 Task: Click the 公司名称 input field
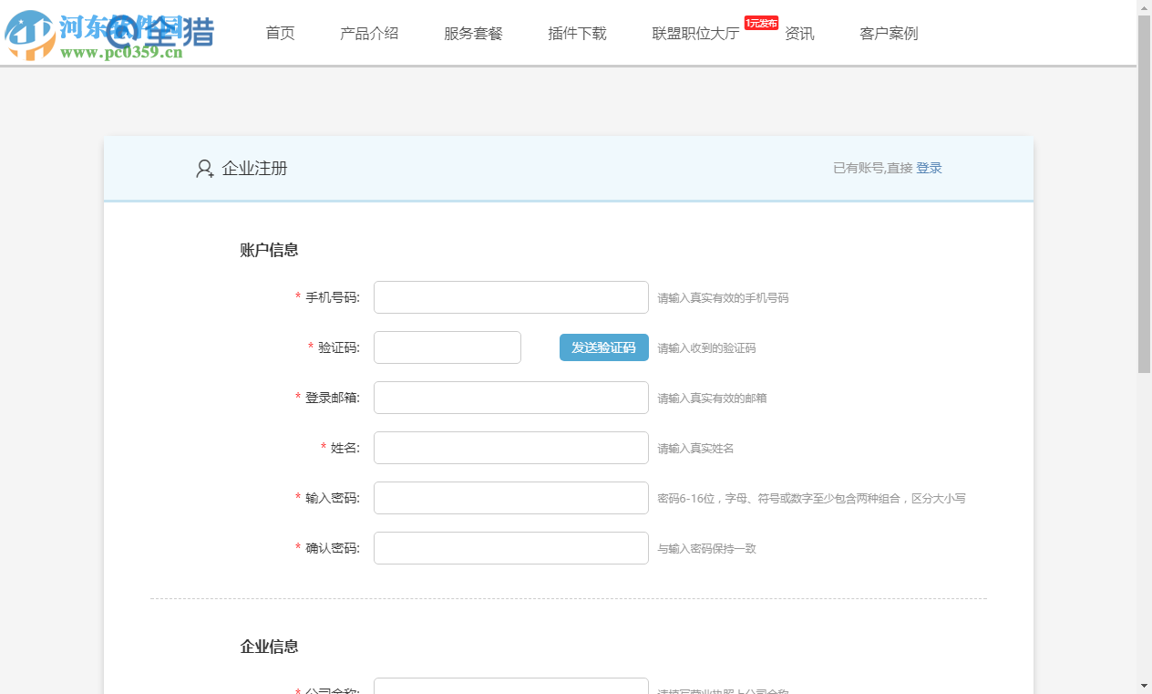pos(511,686)
